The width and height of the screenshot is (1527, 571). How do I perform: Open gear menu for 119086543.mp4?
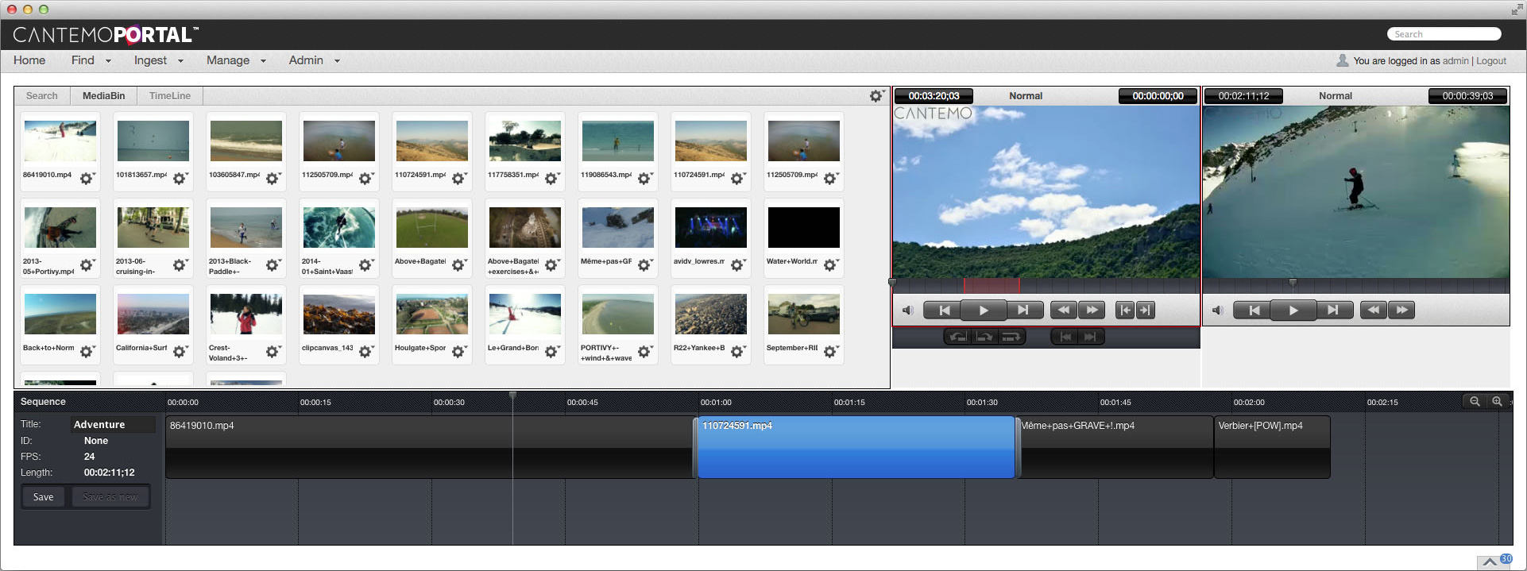click(x=644, y=178)
